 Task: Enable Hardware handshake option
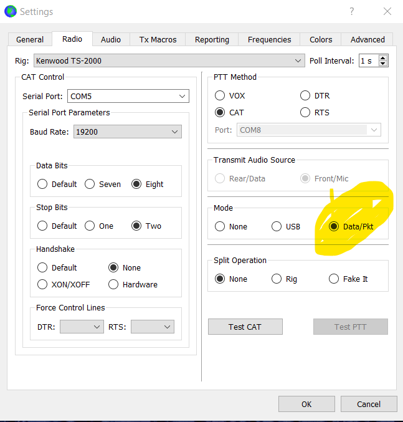click(113, 284)
